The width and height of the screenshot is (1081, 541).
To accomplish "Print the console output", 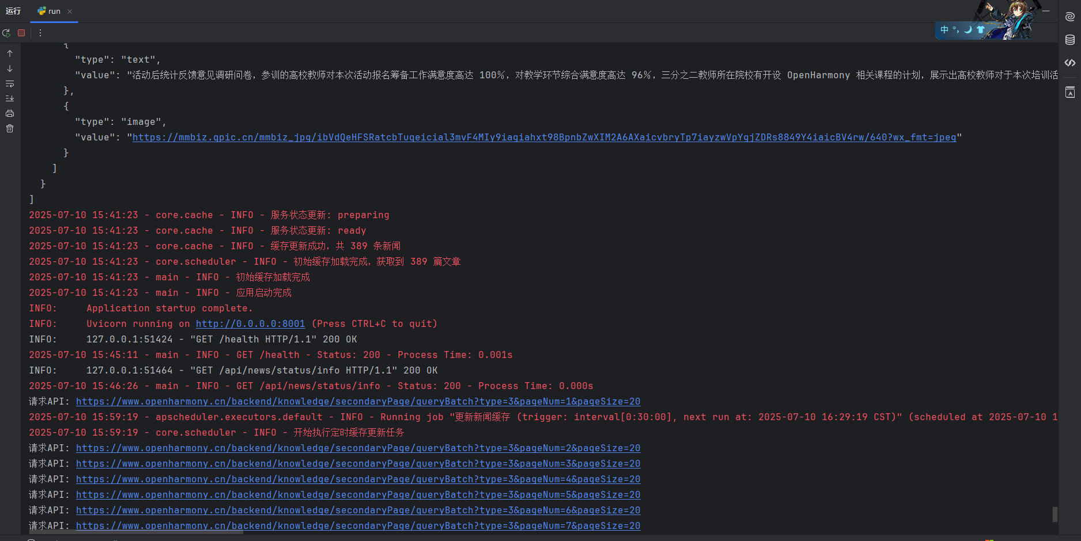I will [x=10, y=113].
